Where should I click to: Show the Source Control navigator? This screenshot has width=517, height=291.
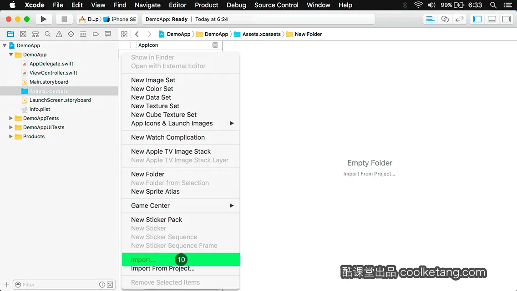tap(23, 34)
